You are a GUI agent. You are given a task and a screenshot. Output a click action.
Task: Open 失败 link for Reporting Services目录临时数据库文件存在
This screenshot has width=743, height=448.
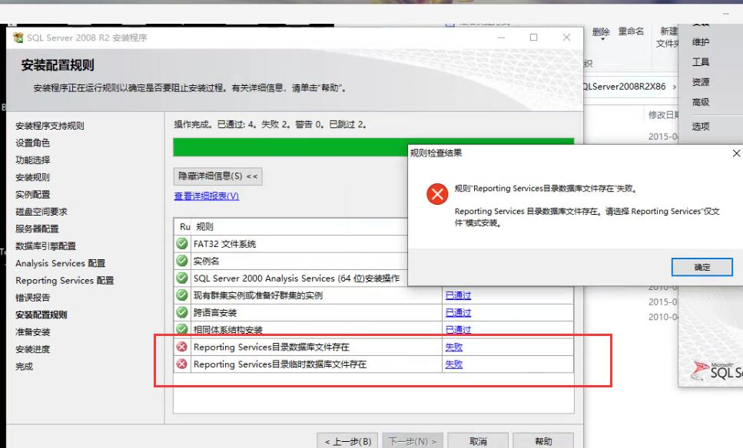pos(454,364)
